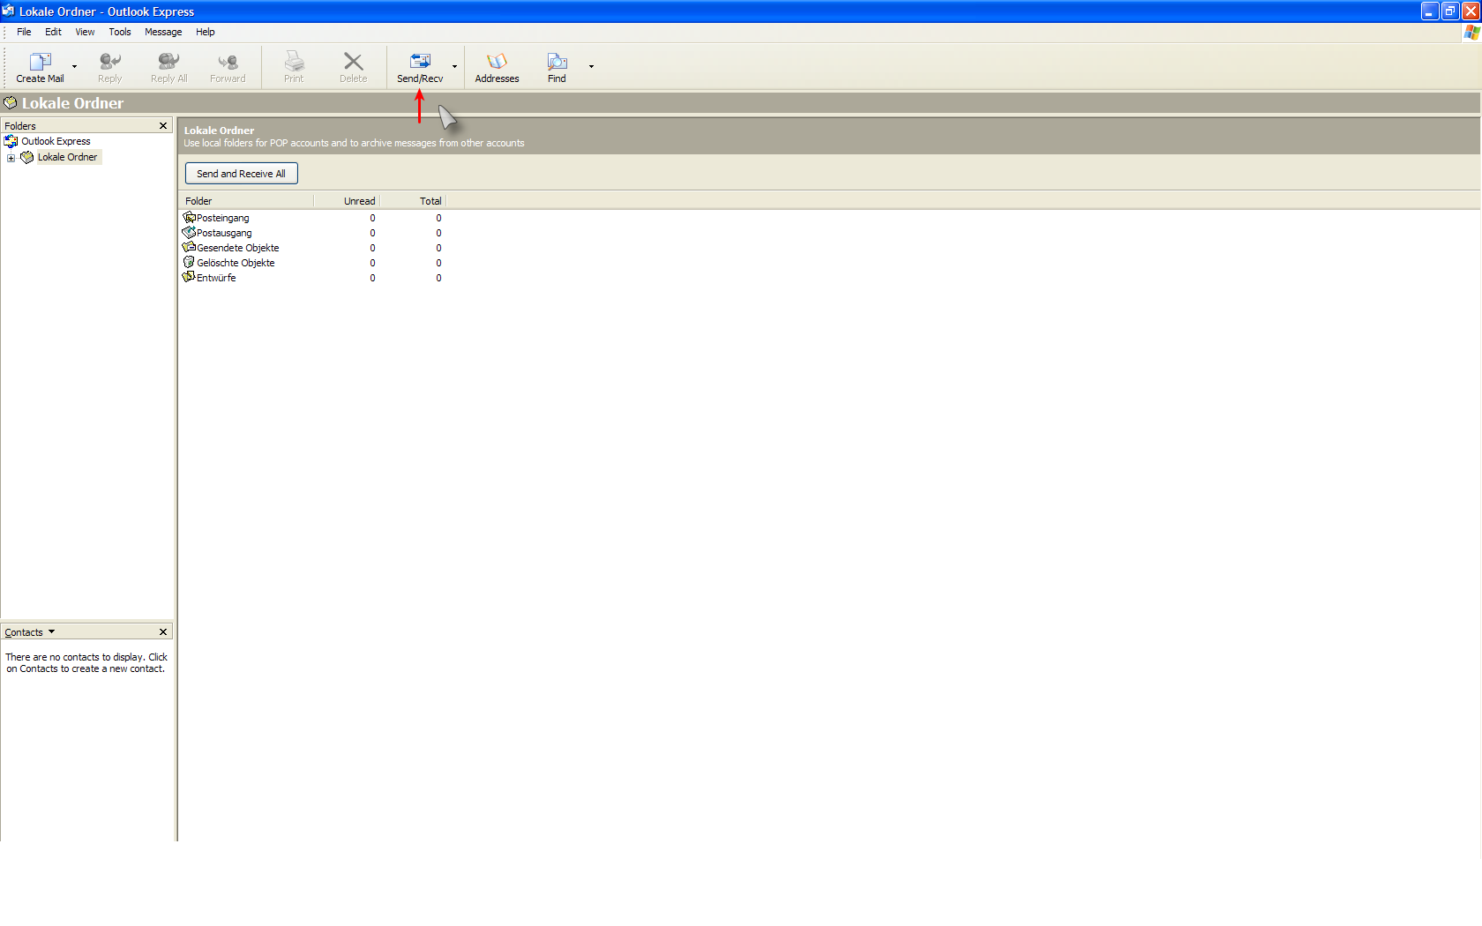Open the Send/Recv dropdown arrow

[455, 67]
